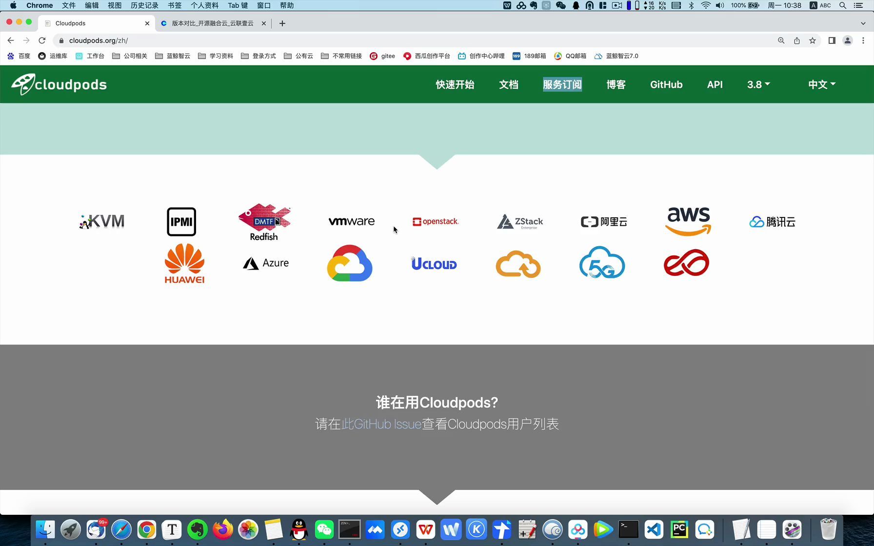Click the OpenStack logo
Screen dimensions: 874x546
(x=436, y=221)
